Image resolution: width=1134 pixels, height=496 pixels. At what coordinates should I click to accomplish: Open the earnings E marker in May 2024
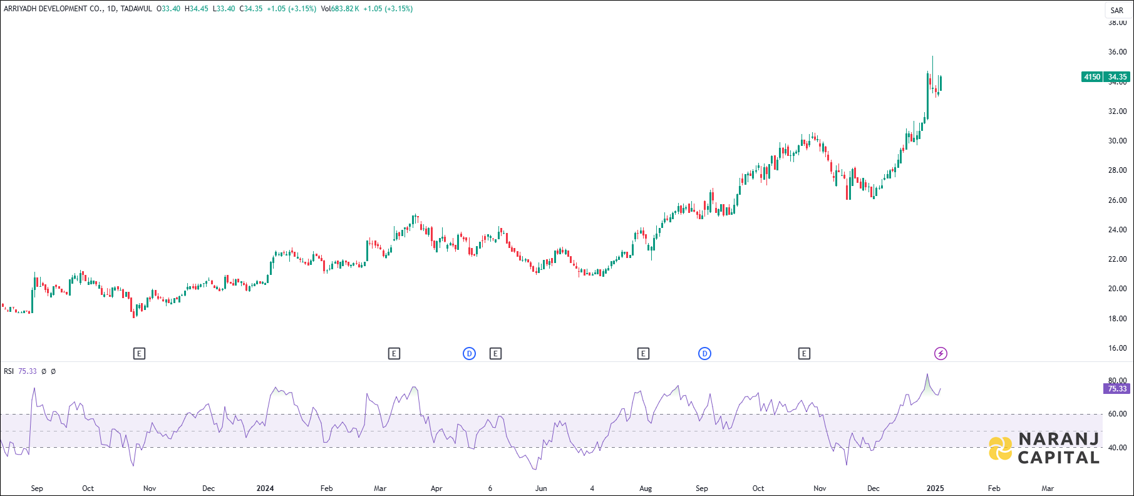pyautogui.click(x=495, y=354)
